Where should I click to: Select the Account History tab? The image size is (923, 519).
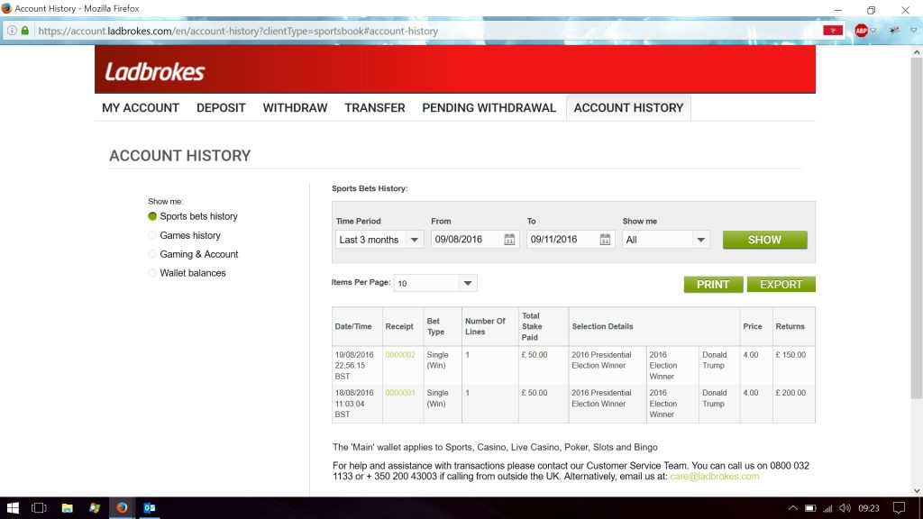(x=628, y=108)
